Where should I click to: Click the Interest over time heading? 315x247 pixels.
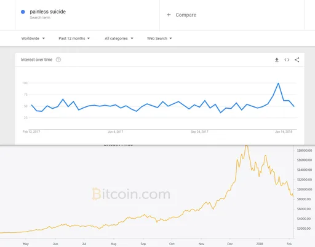tap(36, 60)
